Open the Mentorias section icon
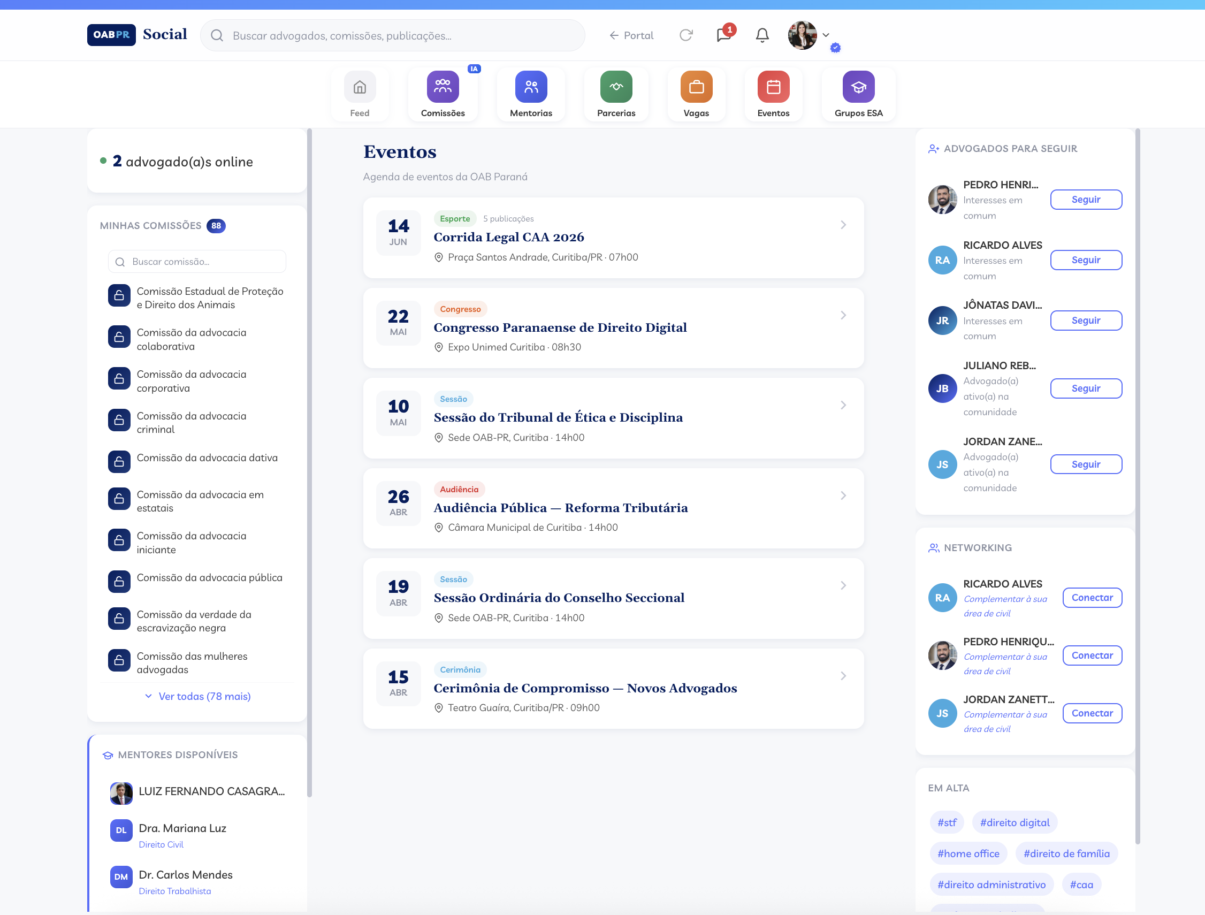Screen dimensions: 1205x915 click(531, 87)
